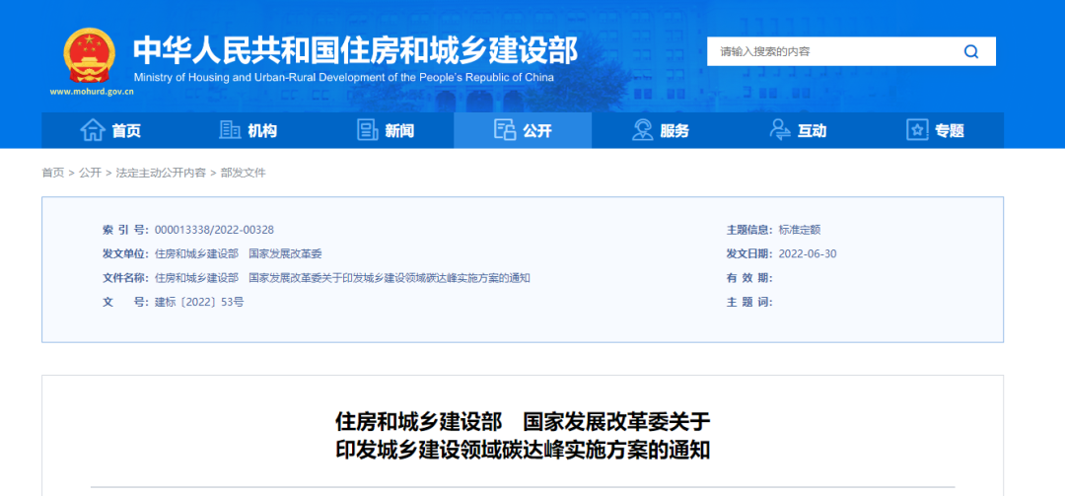The width and height of the screenshot is (1065, 496).
Task: Click the search magnifier icon
Action: (971, 52)
